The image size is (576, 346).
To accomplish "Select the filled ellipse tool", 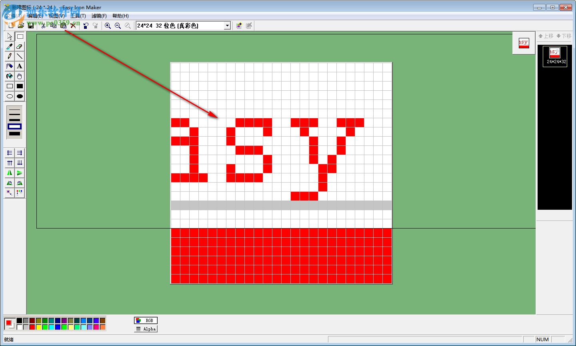I will [x=20, y=96].
